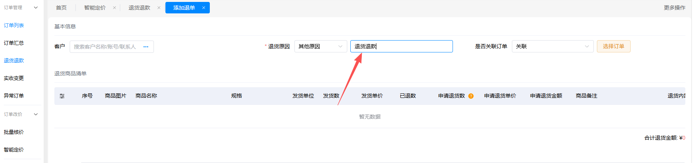Close the 添加退单 tab
This screenshot has width=693, height=163.
pos(204,8)
